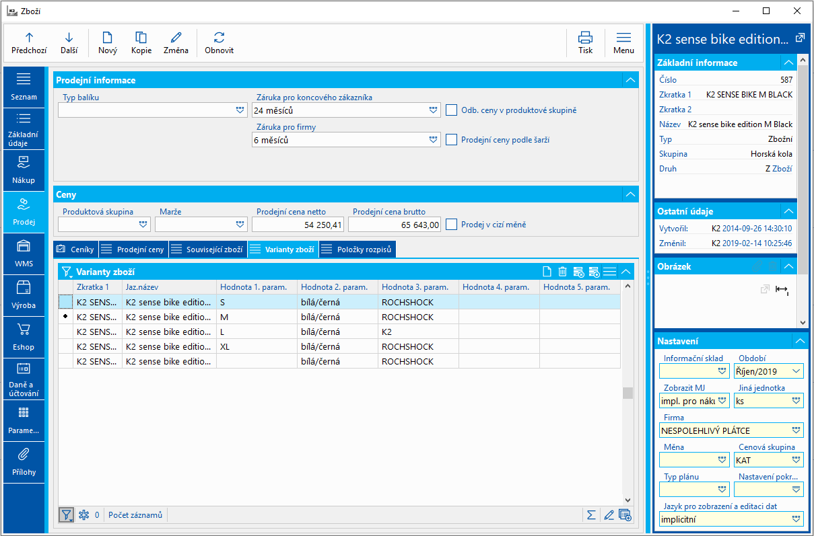
Task: Enable Odb. ceny v produktové skupině checkbox
Action: (x=452, y=110)
